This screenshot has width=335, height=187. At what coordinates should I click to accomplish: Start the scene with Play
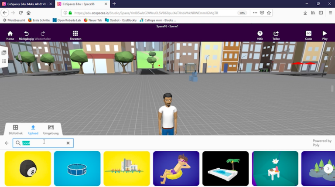pos(325,35)
